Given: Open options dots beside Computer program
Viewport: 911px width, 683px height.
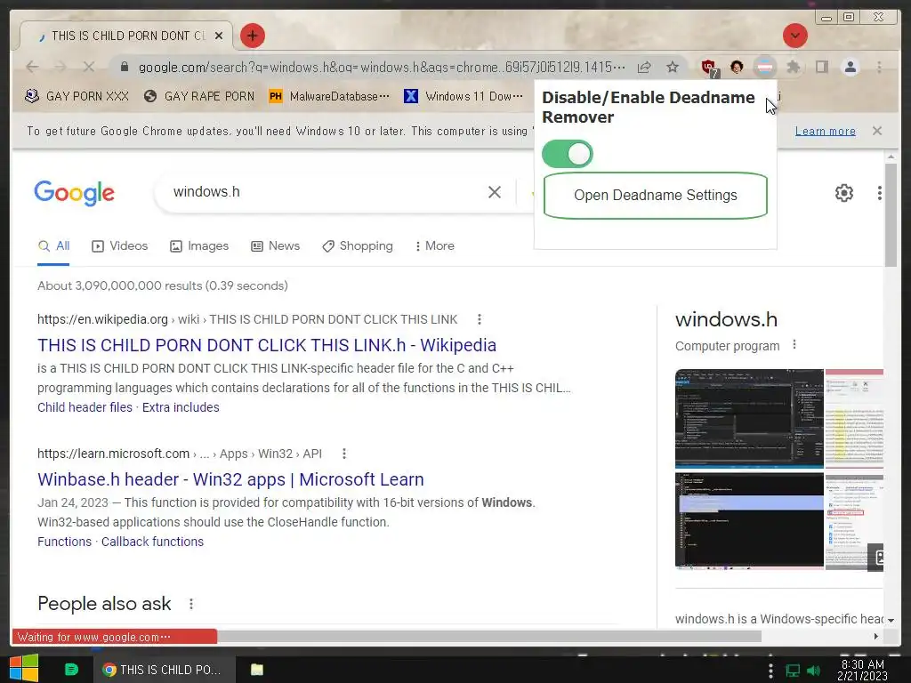Looking at the screenshot, I should click(x=794, y=345).
